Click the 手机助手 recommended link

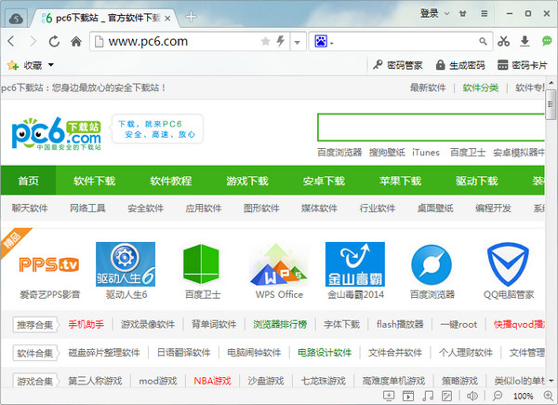(x=85, y=325)
